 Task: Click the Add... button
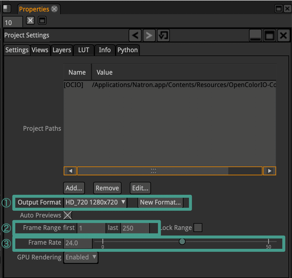[74, 188]
